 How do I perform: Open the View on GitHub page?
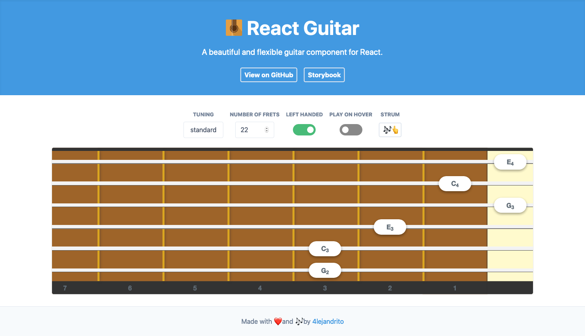click(x=269, y=75)
